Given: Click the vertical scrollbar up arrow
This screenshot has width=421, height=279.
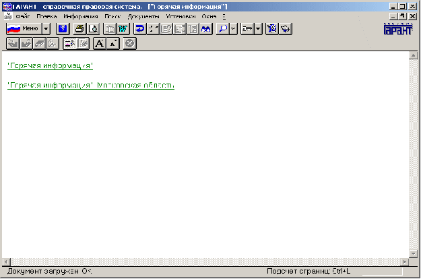Looking at the screenshot, I should tap(413, 55).
